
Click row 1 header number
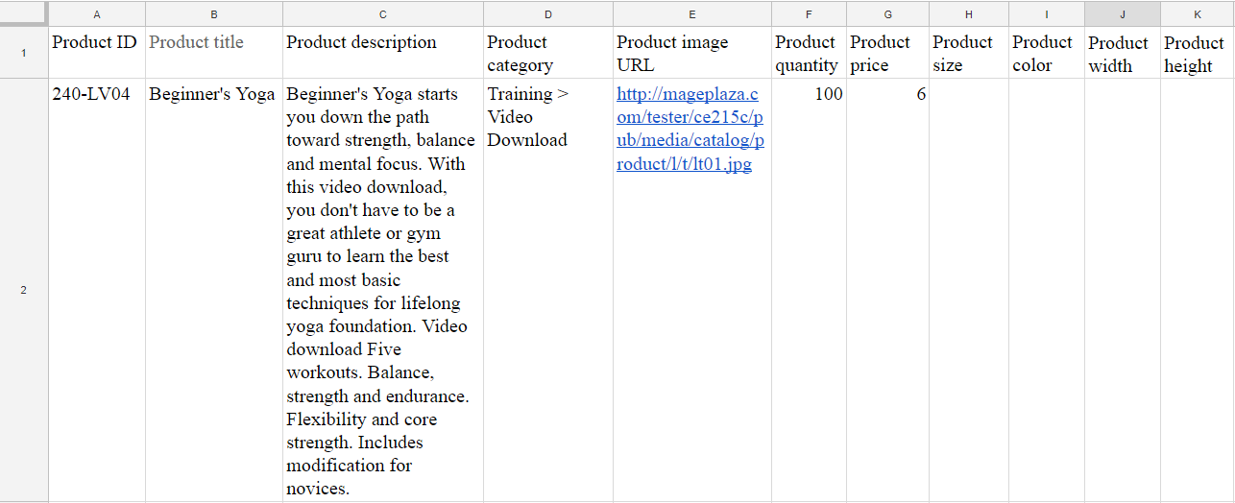pyautogui.click(x=24, y=53)
